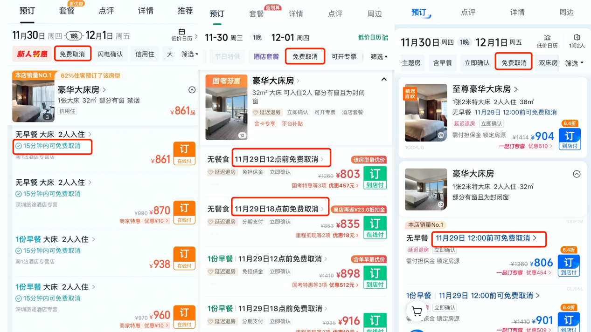Switch to the 点评 tab in right panel

coord(468,13)
